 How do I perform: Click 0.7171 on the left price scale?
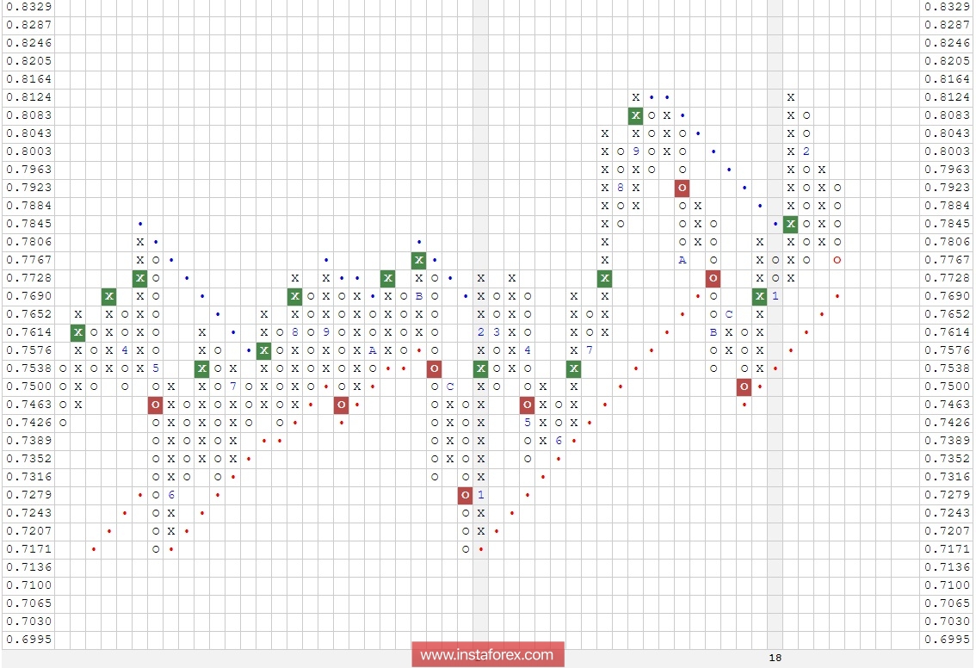[28, 549]
